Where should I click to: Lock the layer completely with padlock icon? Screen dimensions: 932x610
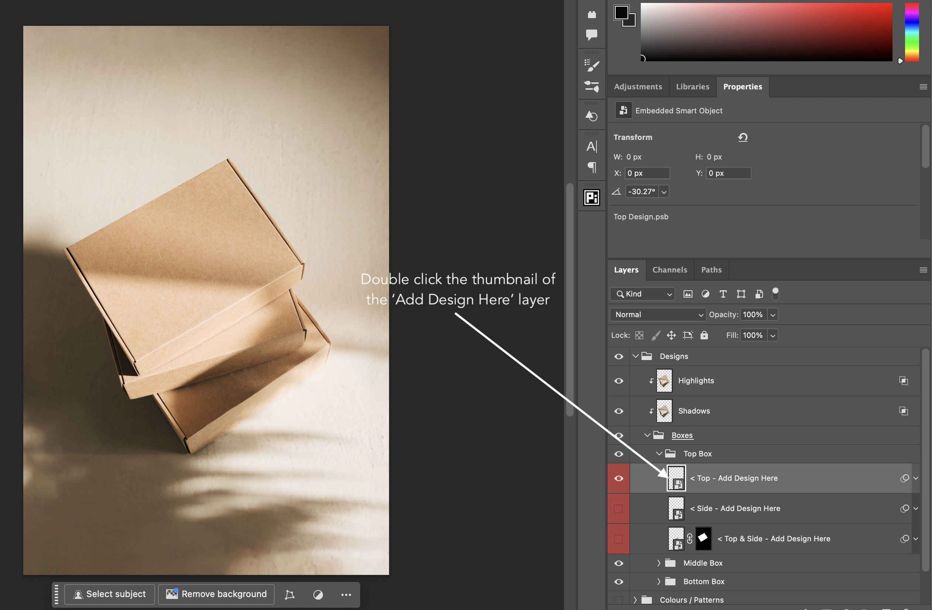pyautogui.click(x=705, y=335)
